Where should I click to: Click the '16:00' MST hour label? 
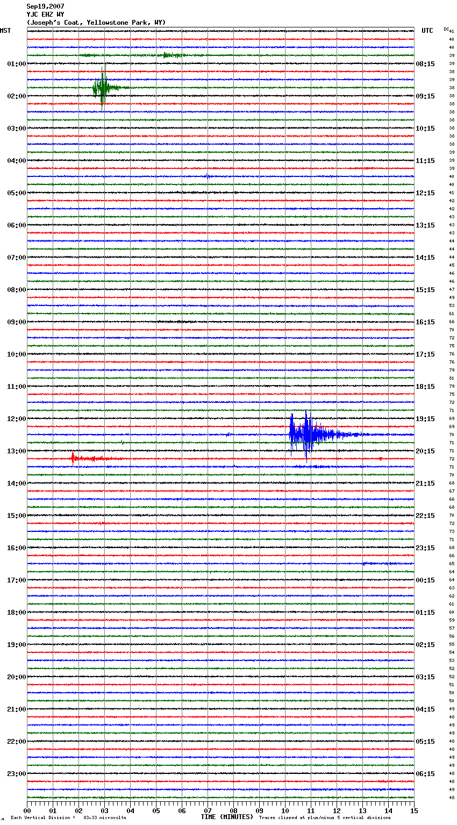(16, 548)
